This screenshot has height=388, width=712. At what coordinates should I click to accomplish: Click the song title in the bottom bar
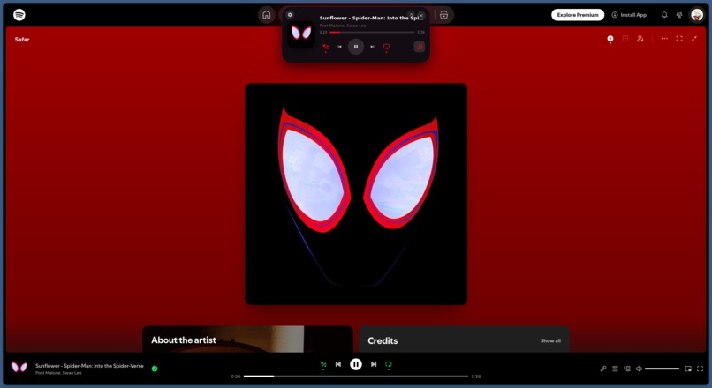click(x=89, y=366)
